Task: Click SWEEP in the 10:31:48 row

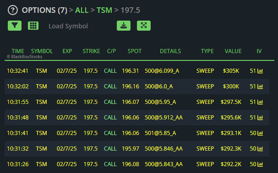Action: click(x=205, y=118)
